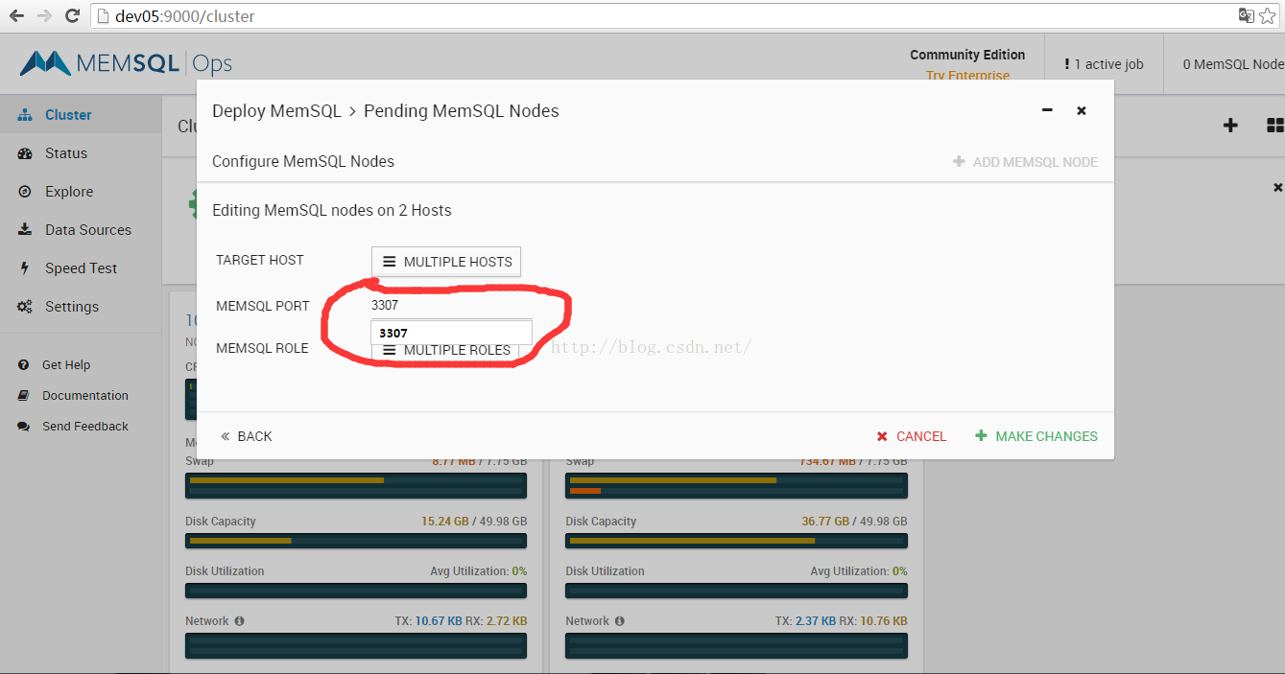Click the Status gauge icon in the sidebar
Image resolution: width=1285 pixels, height=674 pixels.
pos(25,152)
